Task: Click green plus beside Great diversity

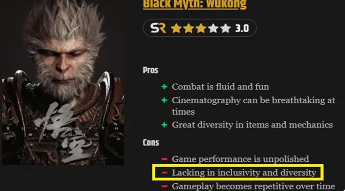Action: pos(164,125)
